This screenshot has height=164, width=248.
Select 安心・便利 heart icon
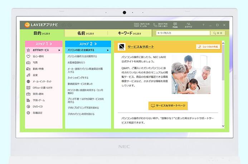click(28, 56)
